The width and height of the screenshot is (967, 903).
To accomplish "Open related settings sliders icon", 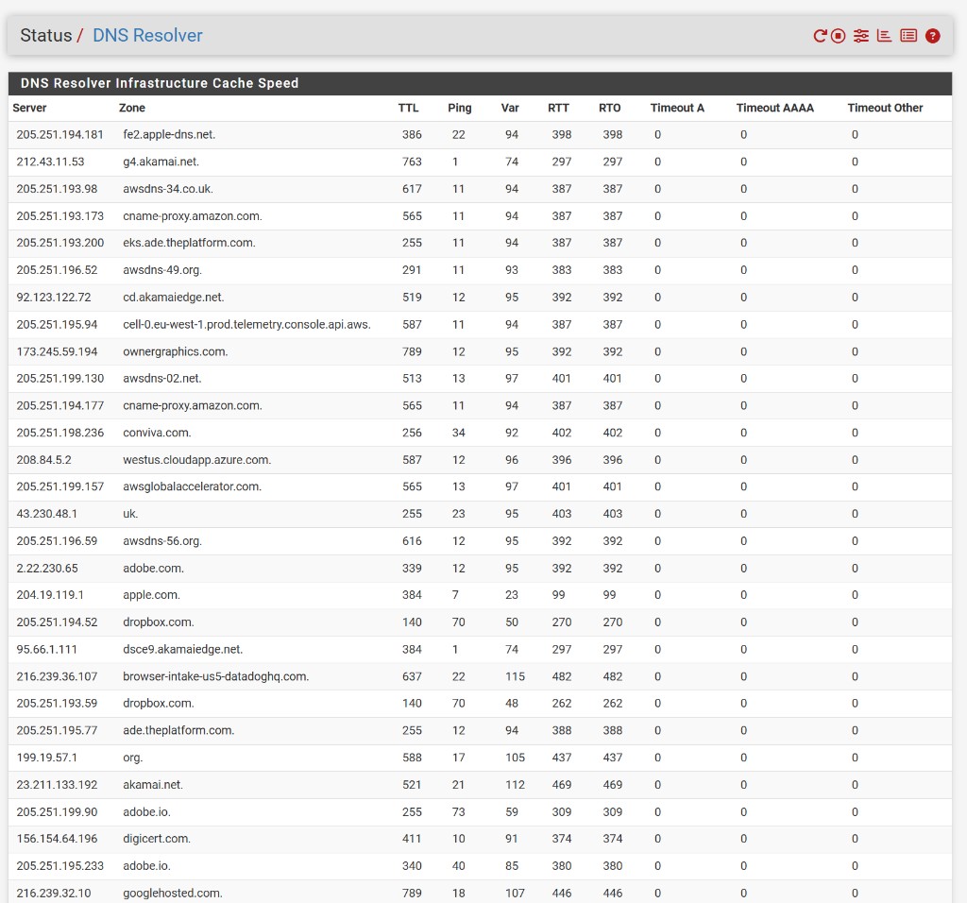I will [x=860, y=36].
